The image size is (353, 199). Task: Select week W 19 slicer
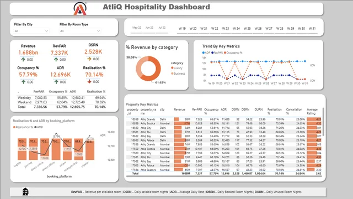pos(182,29)
